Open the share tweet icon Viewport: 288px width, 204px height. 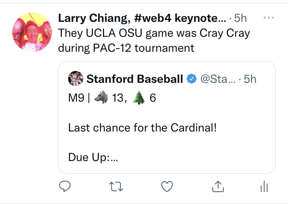[218, 186]
